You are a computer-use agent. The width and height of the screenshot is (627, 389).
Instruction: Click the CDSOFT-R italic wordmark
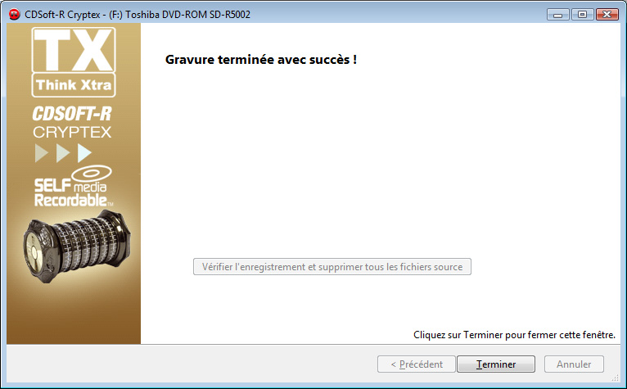(72, 114)
